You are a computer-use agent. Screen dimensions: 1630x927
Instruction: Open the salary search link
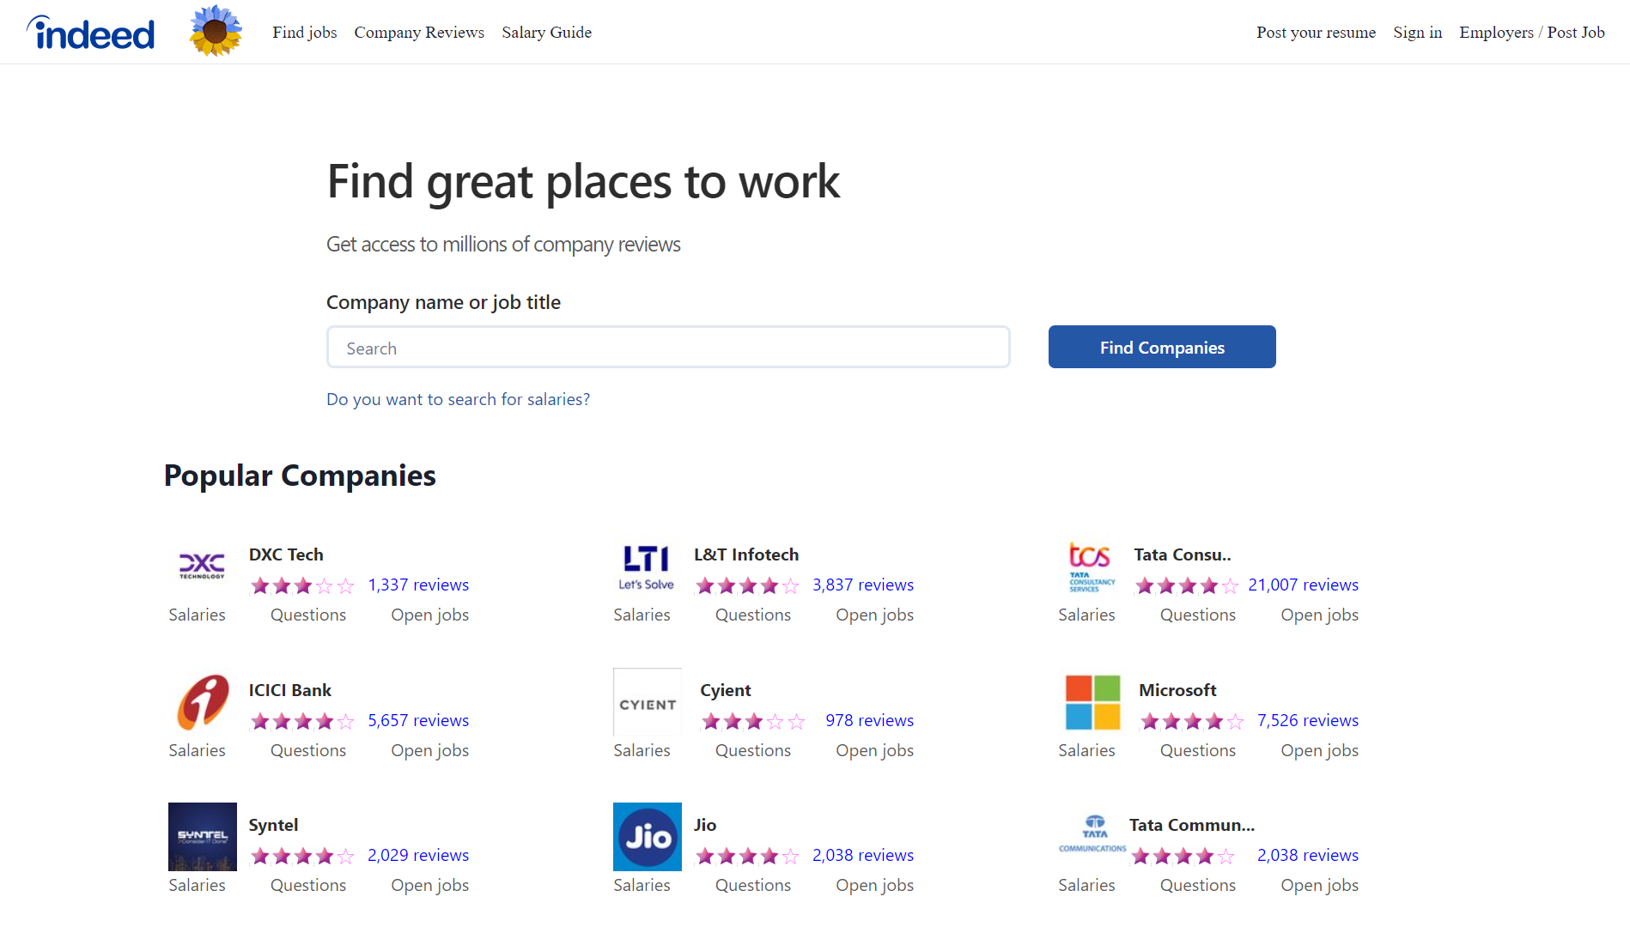tap(458, 398)
